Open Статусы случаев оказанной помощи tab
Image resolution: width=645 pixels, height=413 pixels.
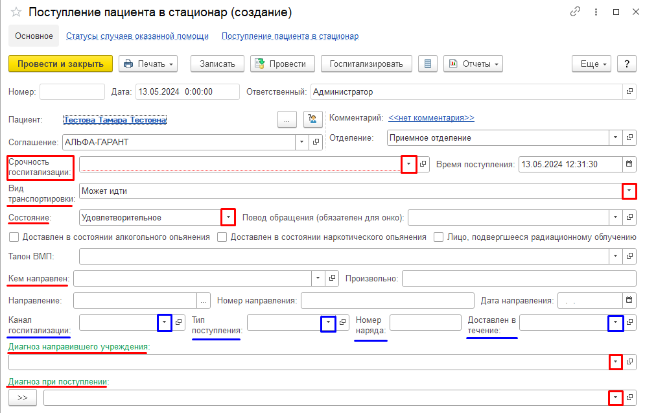click(137, 36)
